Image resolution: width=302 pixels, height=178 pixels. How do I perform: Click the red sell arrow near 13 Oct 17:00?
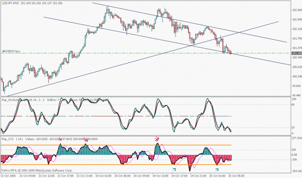coord(60,139)
